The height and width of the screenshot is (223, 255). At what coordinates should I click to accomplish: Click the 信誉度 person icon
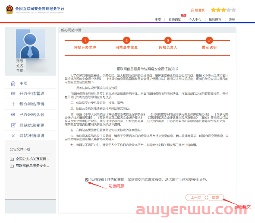(x=192, y=10)
